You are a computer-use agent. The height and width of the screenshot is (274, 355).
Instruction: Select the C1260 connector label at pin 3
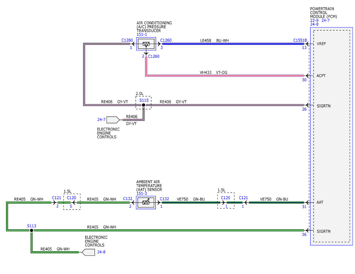tap(166, 40)
